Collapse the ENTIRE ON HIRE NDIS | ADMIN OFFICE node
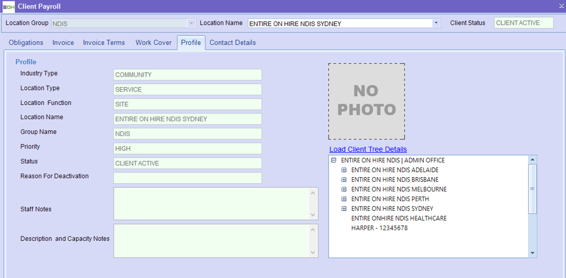This screenshot has height=278, width=566. click(x=334, y=160)
